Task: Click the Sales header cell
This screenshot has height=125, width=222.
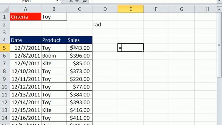Action: [x=79, y=40]
